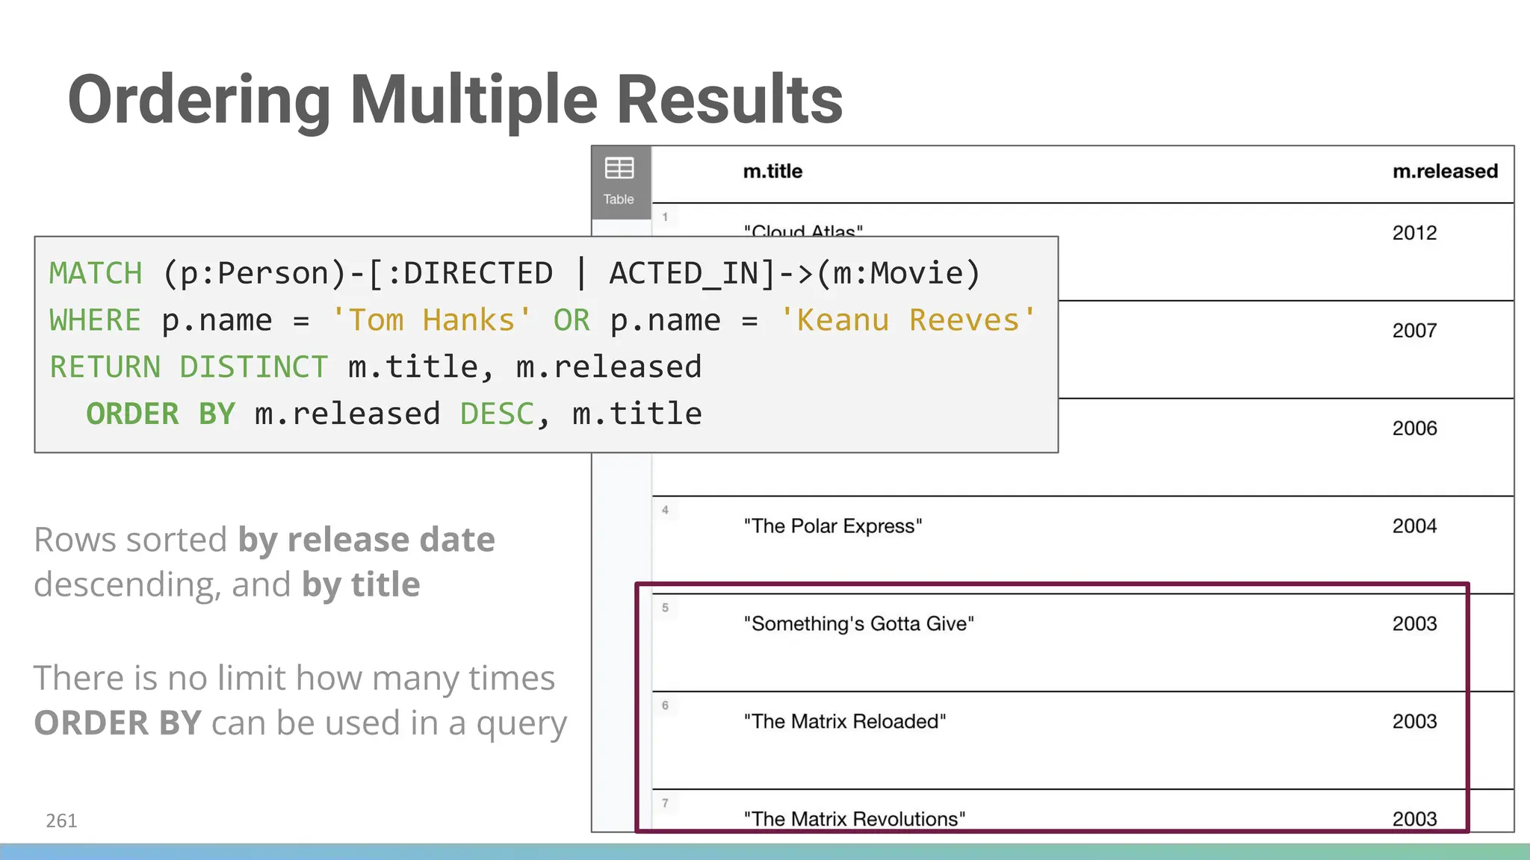Click 2003 in the Something's Gotta Give row
The image size is (1530, 860).
click(1414, 624)
